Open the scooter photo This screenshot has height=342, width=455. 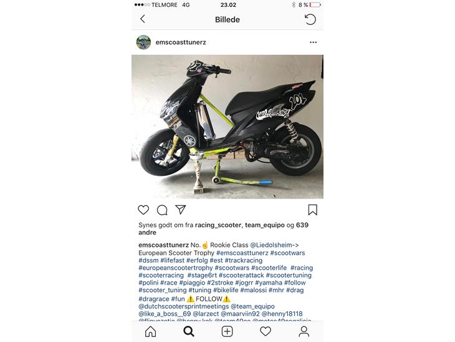point(228,127)
